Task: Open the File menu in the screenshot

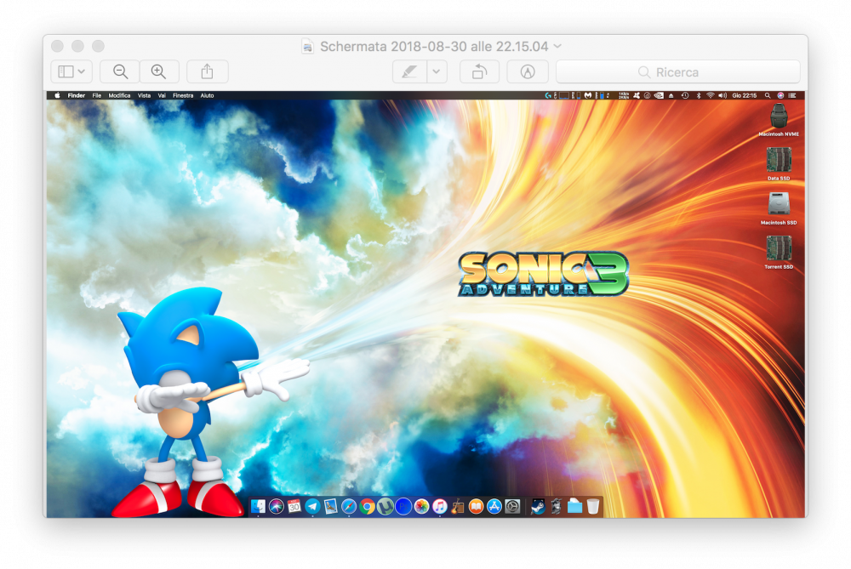Action: [x=97, y=95]
